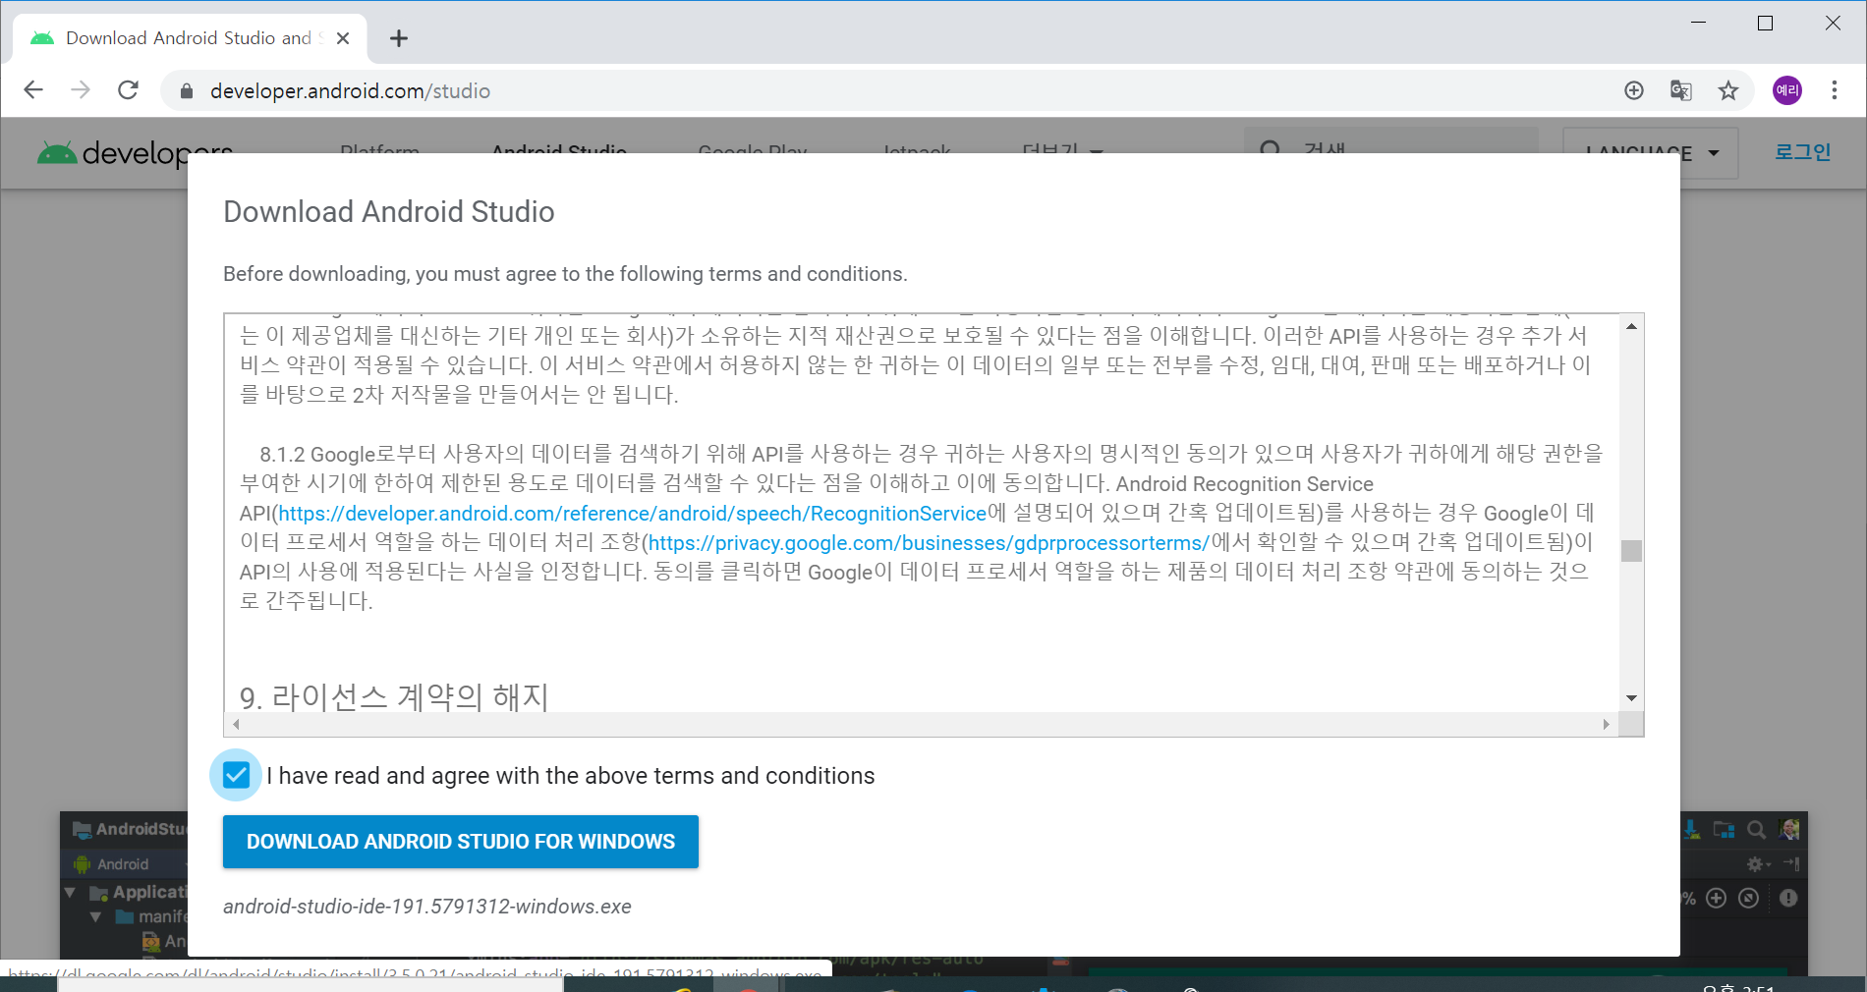Viewport: 1867px width, 992px height.
Task: Click the terms vertical scrollbar thumb
Action: [1631, 551]
